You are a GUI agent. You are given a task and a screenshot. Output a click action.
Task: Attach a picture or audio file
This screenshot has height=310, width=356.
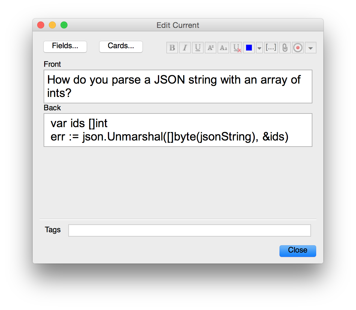(285, 48)
